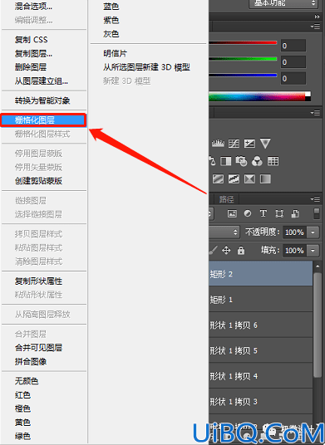This screenshot has width=325, height=445.
Task: Open the 基本功能 workspace dropdown
Action: click(x=283, y=3)
